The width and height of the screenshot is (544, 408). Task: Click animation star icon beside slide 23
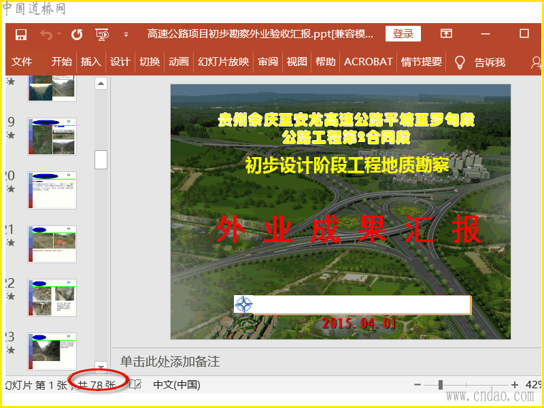click(x=11, y=350)
